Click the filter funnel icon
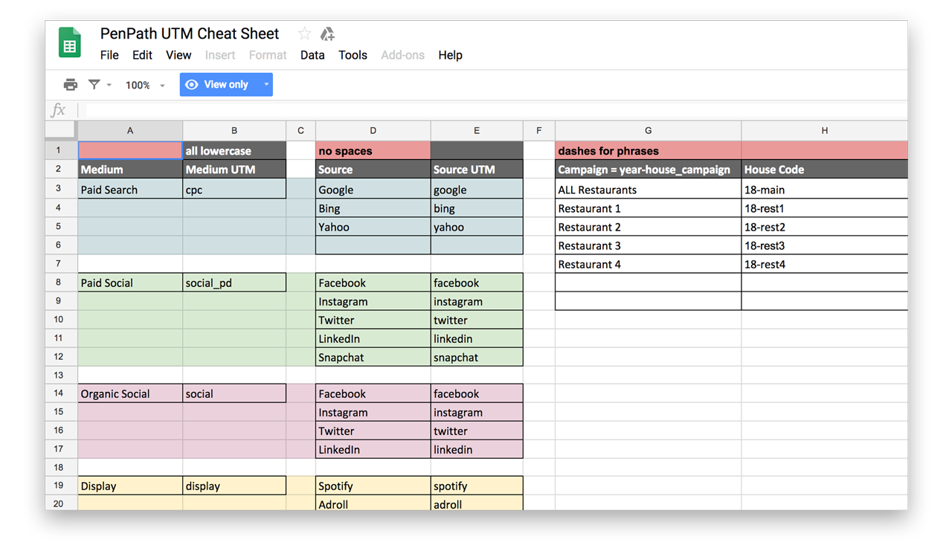This screenshot has height=557, width=952. (x=93, y=84)
